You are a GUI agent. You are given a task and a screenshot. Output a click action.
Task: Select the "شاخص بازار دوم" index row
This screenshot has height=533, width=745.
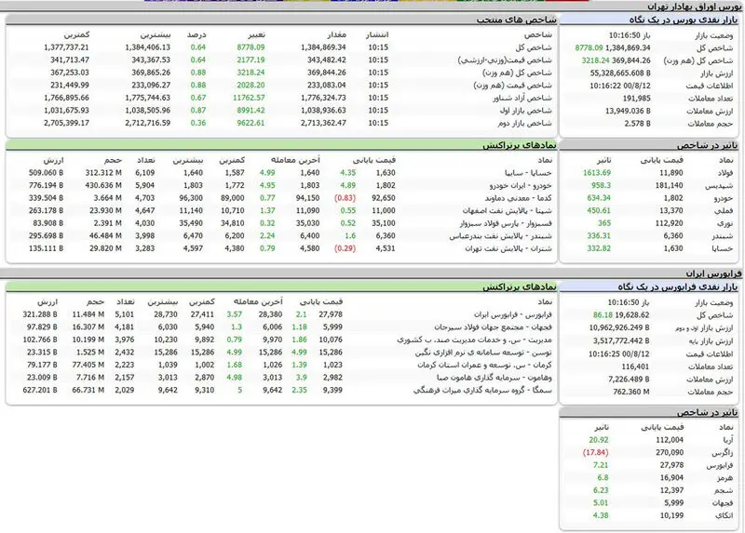pyautogui.click(x=278, y=123)
